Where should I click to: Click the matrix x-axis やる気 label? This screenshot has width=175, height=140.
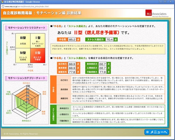tap(30, 71)
